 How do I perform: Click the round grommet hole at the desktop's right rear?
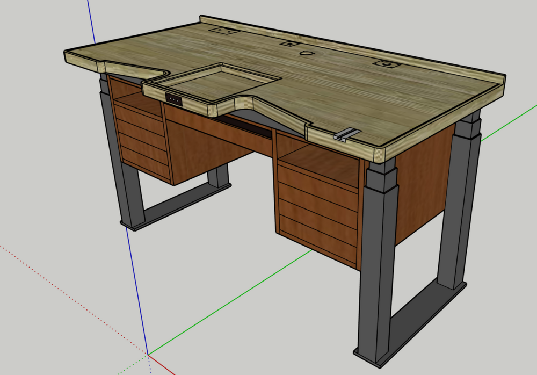386,64
